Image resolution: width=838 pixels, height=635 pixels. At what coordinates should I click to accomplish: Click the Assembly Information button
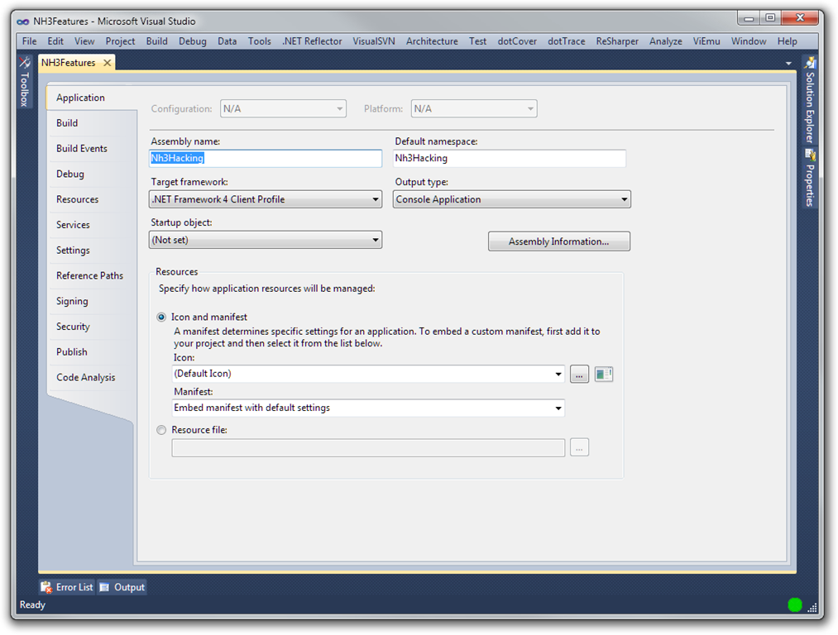pos(559,241)
